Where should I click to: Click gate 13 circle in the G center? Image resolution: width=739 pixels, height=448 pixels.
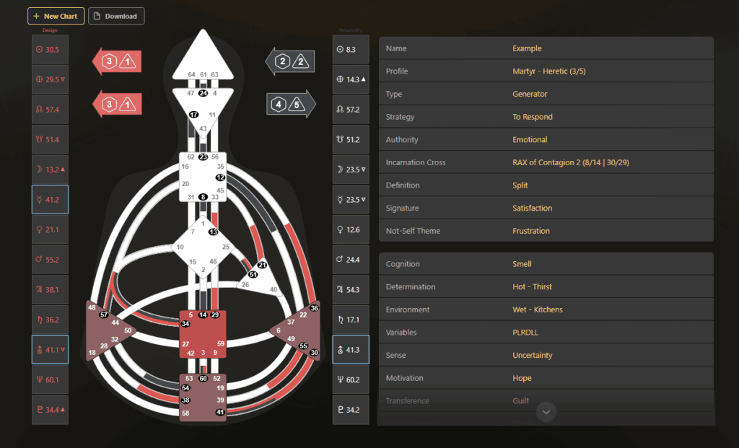(x=214, y=232)
